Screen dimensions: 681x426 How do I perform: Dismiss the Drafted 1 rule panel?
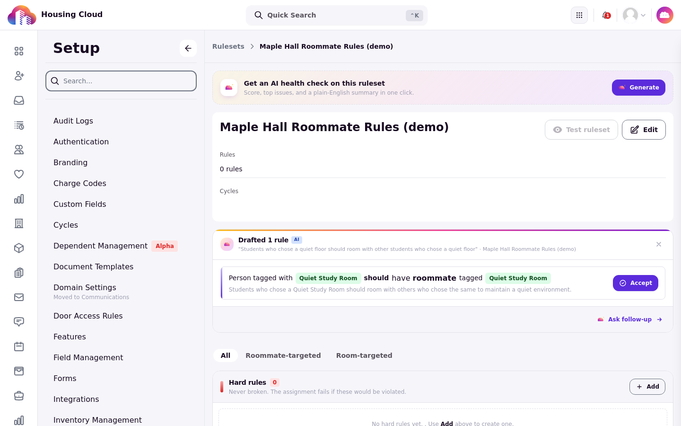pos(659,244)
